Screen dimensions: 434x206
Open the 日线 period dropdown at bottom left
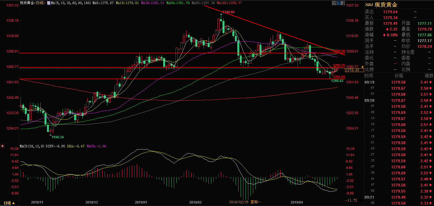[x=9, y=203]
